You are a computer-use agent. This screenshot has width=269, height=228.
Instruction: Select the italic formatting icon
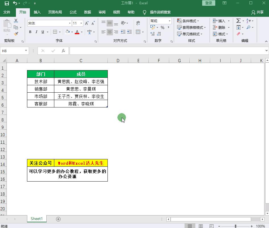pos(36,32)
